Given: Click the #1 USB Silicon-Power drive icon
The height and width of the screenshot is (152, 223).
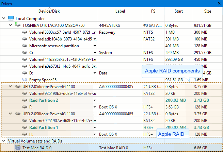Looking at the screenshot, I should tap(18, 86).
